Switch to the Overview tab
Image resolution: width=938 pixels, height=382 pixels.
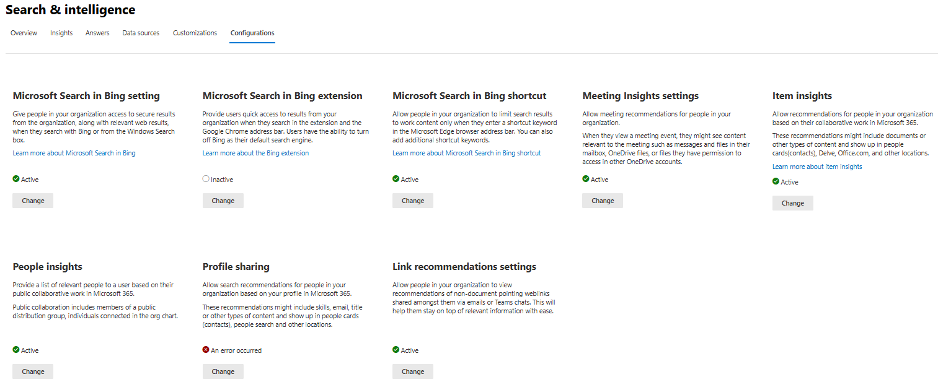(24, 33)
